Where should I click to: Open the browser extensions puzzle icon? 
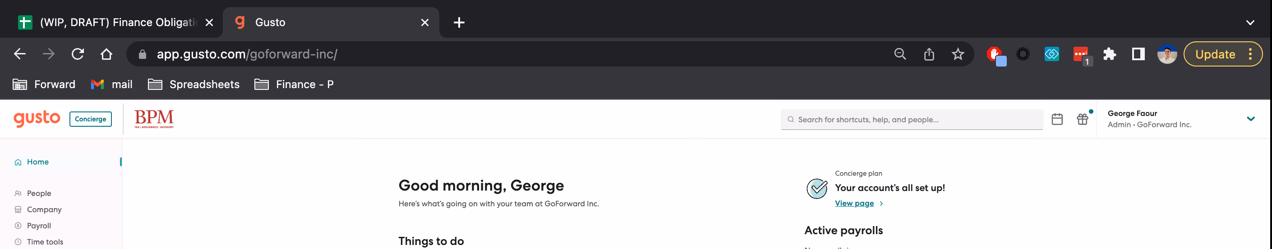point(1110,54)
